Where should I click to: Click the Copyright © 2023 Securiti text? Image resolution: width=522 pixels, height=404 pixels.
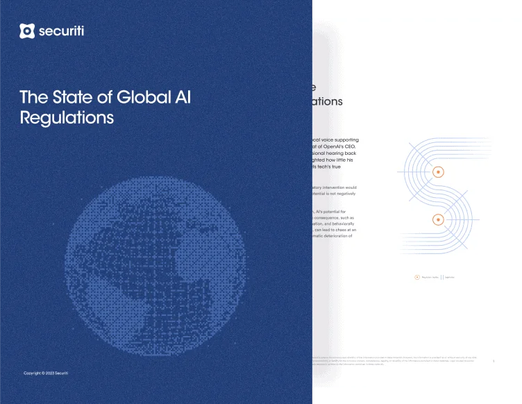[x=46, y=373]
